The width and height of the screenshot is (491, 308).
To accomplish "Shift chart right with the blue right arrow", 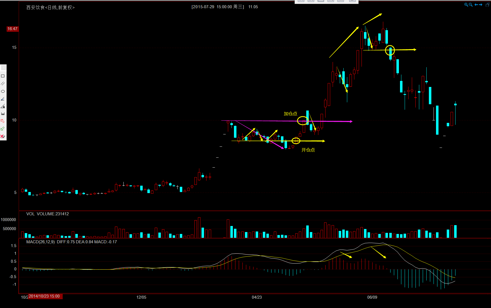I will pos(481,5).
